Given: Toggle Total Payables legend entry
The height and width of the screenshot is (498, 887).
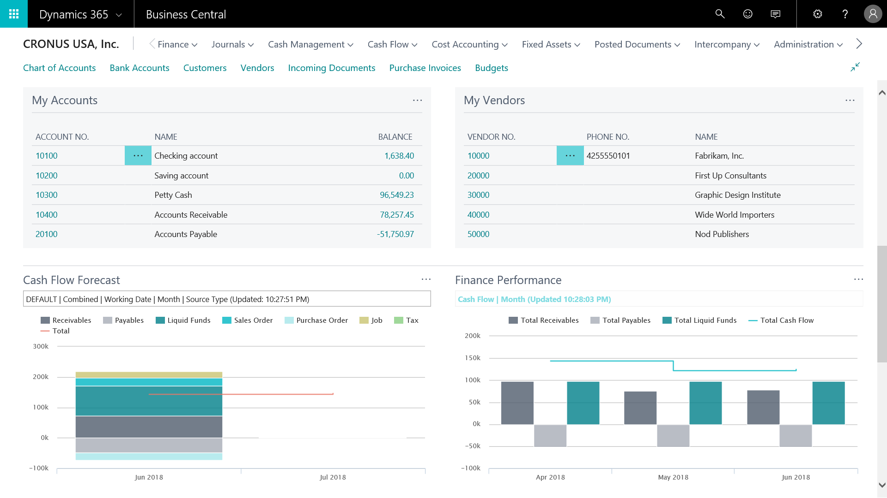Looking at the screenshot, I should [x=620, y=320].
